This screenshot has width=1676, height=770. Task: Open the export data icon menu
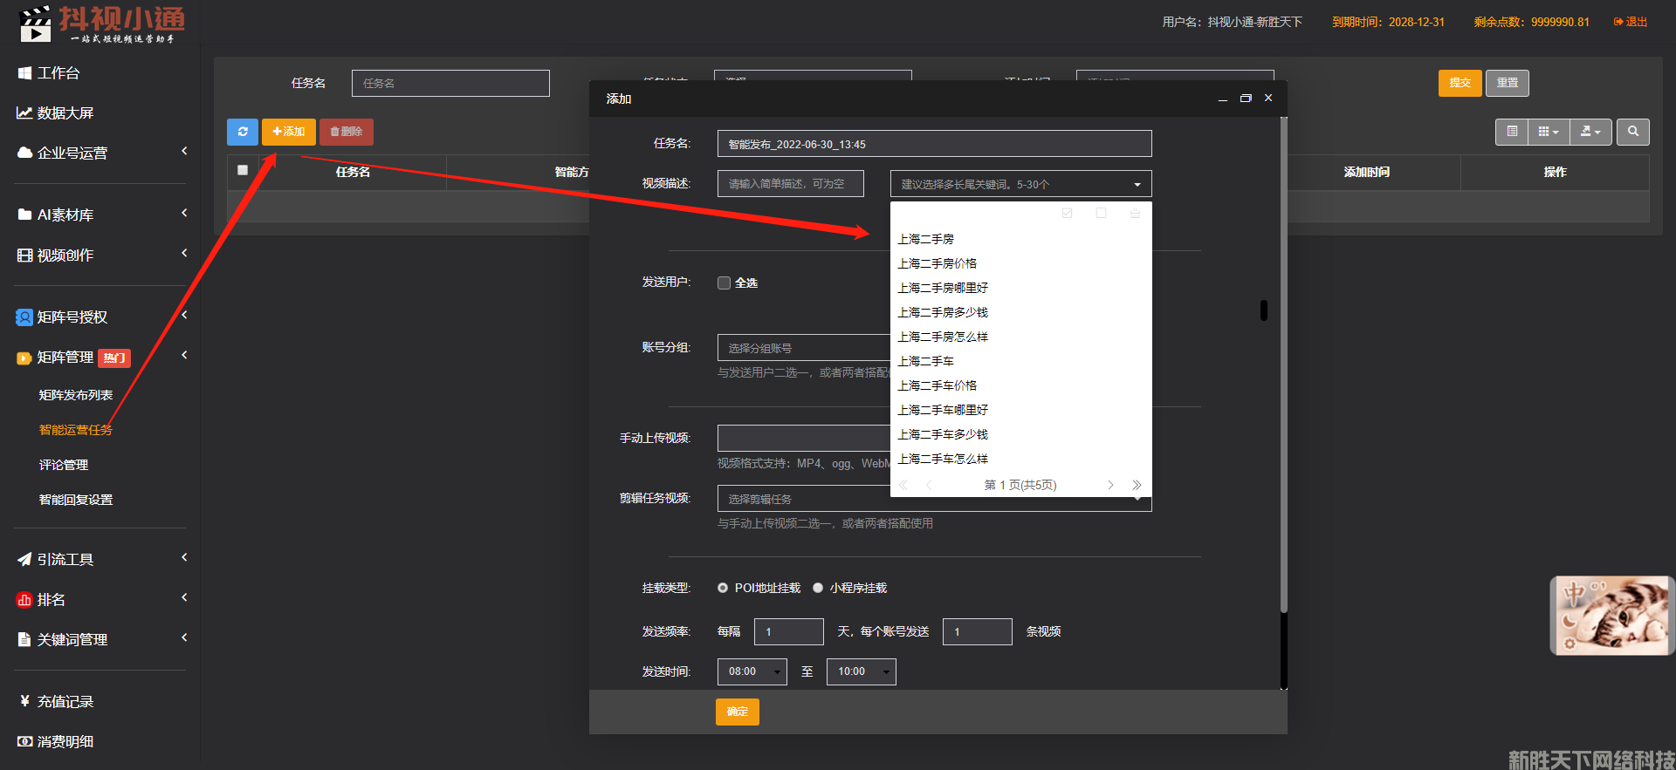point(1590,132)
